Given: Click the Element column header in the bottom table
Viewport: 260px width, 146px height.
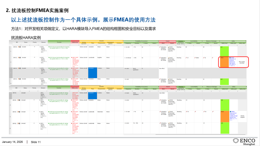Looking at the screenshot, I should pyautogui.click(x=43, y=88).
